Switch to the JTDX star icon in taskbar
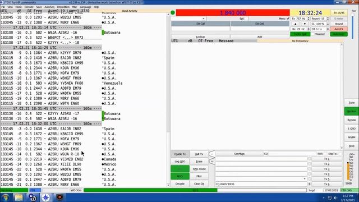Viewport: 359px width, 202px height. pyautogui.click(x=45, y=198)
